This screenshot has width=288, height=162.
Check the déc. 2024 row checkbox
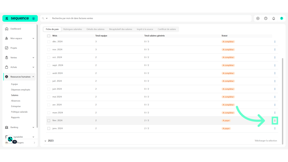click(49, 42)
